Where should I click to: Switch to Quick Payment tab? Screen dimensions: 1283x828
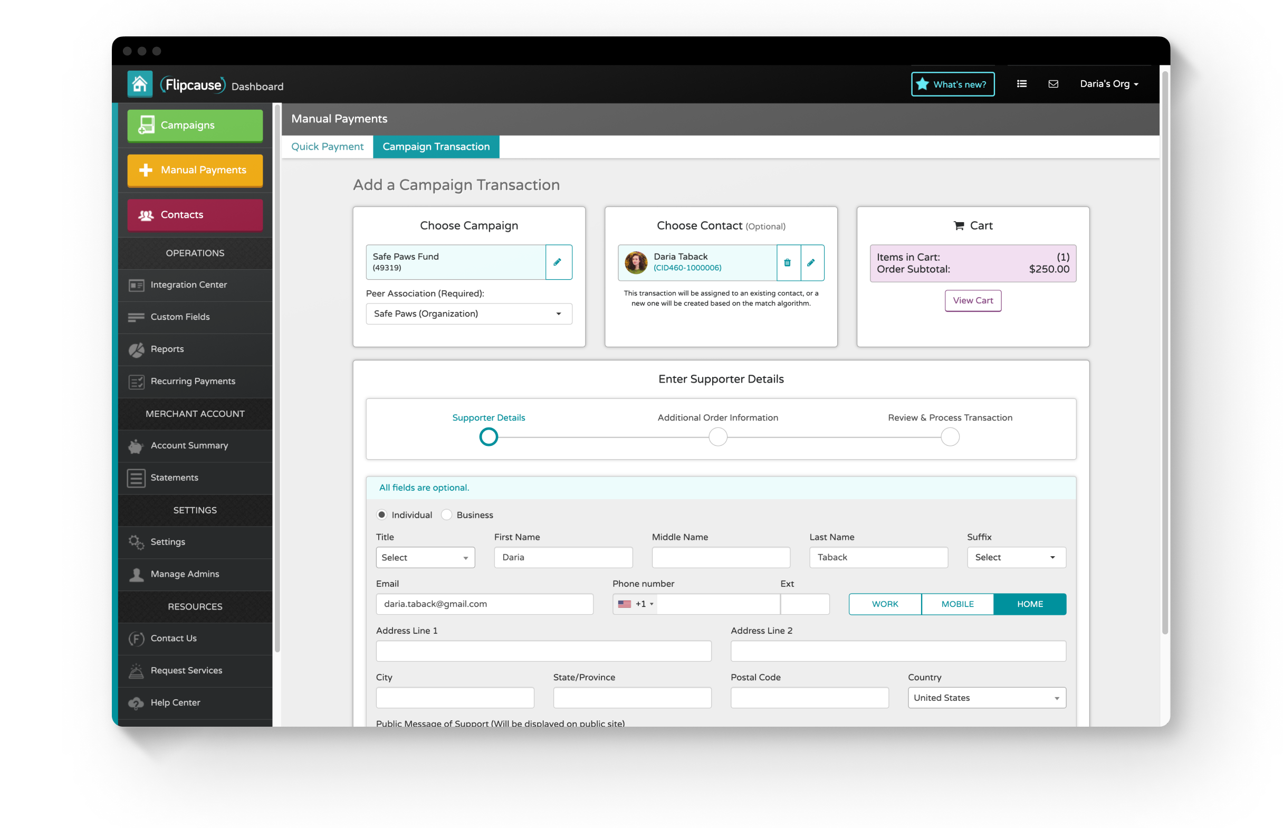[x=327, y=146]
